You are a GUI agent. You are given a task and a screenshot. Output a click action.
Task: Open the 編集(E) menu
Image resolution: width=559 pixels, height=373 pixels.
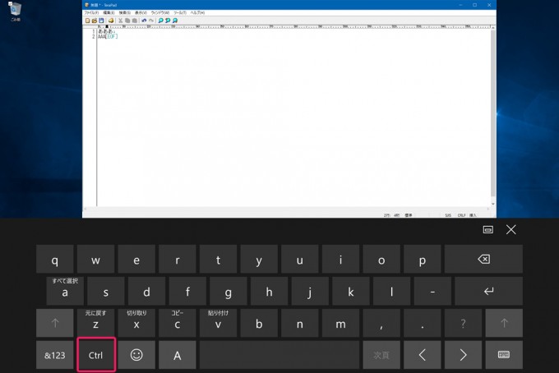pyautogui.click(x=109, y=13)
